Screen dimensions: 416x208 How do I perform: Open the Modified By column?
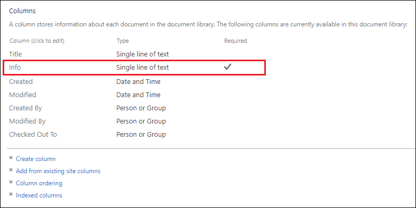[27, 121]
